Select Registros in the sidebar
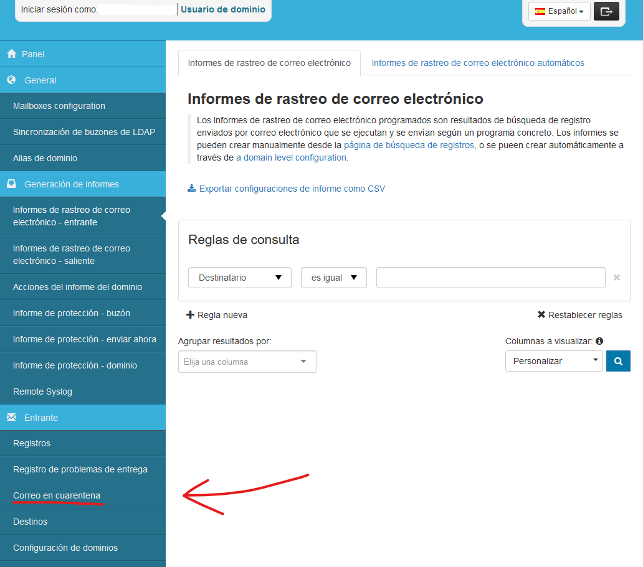643x567 pixels. tap(32, 443)
